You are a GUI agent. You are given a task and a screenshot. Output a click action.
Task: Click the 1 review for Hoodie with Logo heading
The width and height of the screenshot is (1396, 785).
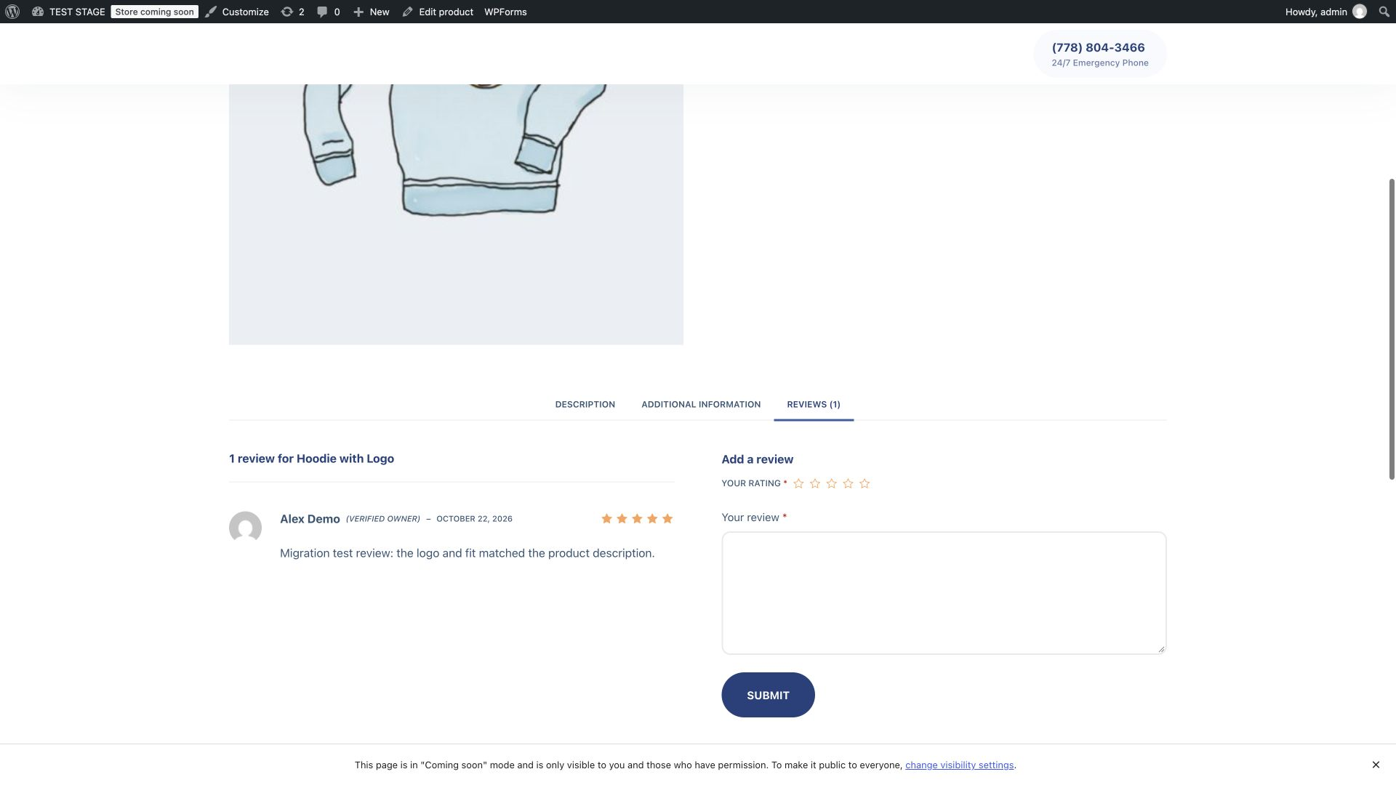tap(311, 459)
